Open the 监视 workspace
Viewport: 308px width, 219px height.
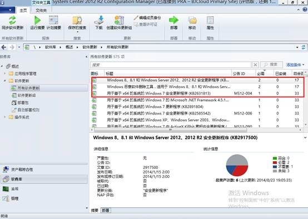click(43, 189)
